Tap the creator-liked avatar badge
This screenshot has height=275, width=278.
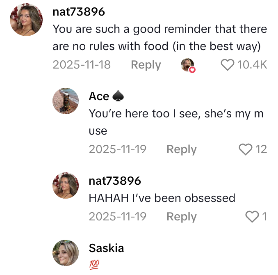pyautogui.click(x=188, y=65)
